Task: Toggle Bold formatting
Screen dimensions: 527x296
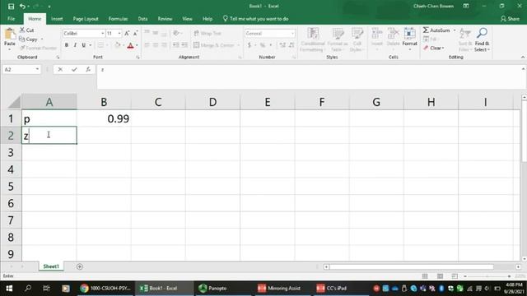Action: [67, 45]
